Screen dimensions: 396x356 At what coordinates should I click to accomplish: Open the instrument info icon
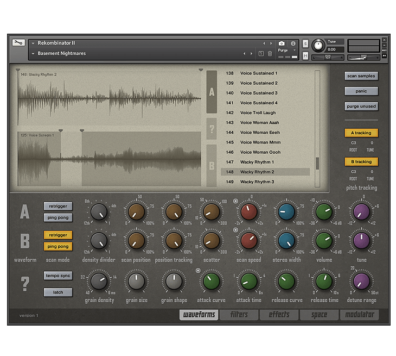pyautogui.click(x=293, y=43)
